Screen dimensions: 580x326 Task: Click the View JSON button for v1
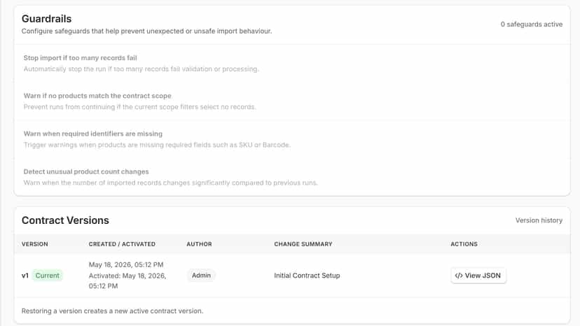(478, 276)
